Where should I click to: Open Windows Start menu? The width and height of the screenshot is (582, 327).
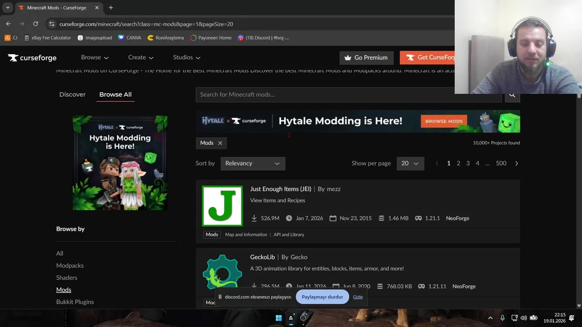[279, 318]
